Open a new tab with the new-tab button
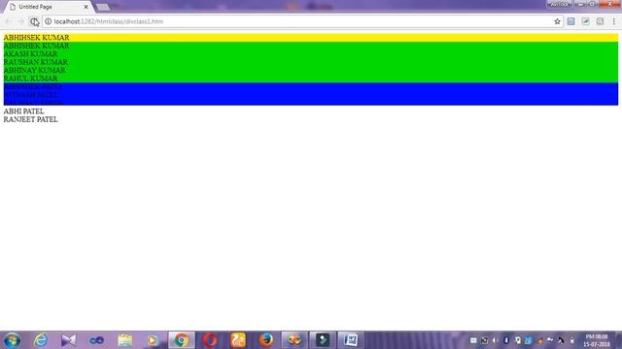622x349 pixels. pyautogui.click(x=103, y=7)
